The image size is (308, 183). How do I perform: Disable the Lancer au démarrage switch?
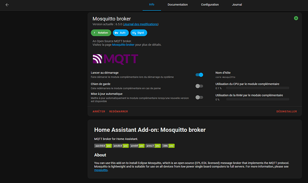tap(199, 75)
